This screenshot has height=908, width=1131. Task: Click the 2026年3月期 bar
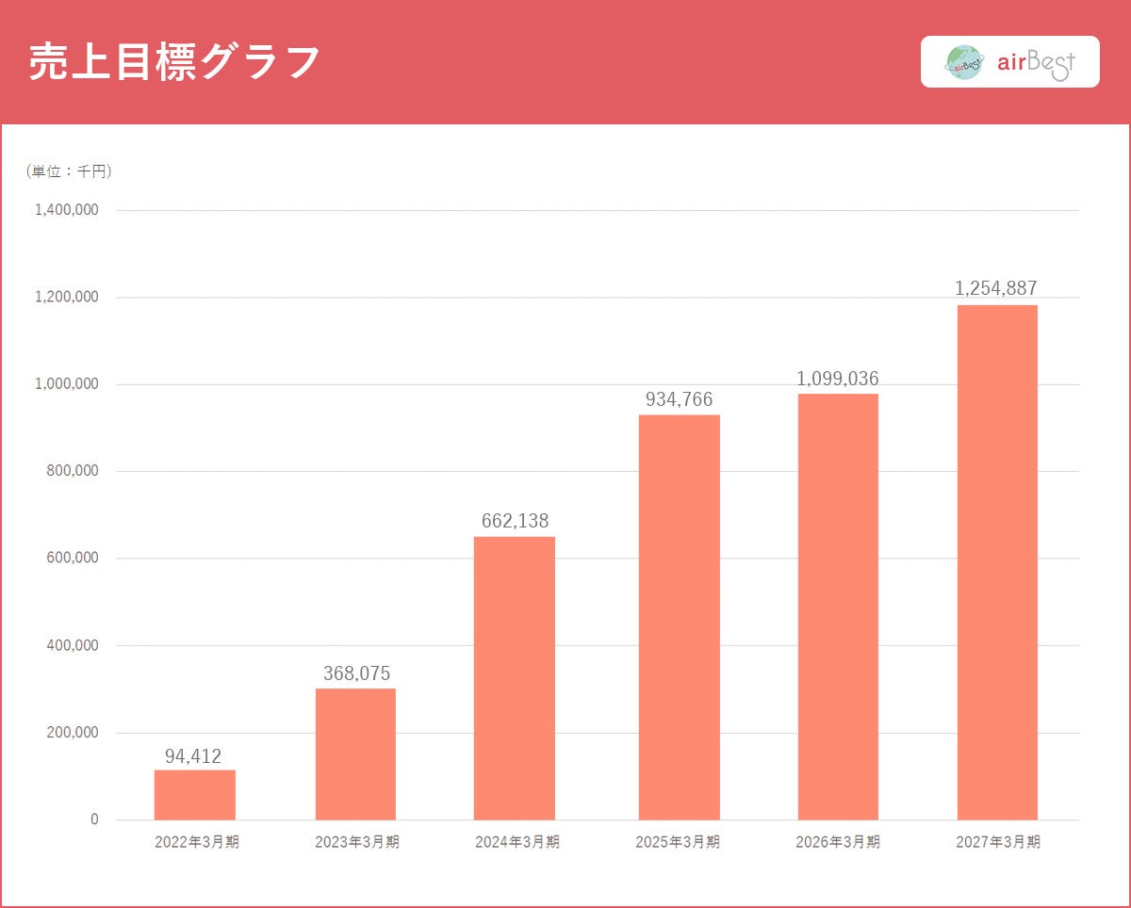tap(838, 607)
